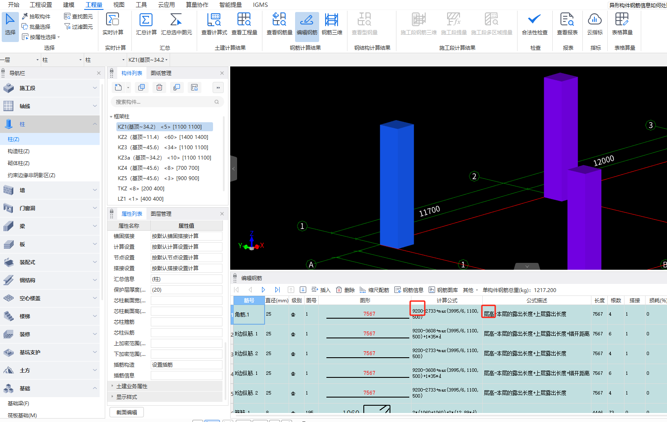This screenshot has width=667, height=422.
Task: Click the 插筋构造 value field
Action: (186, 365)
